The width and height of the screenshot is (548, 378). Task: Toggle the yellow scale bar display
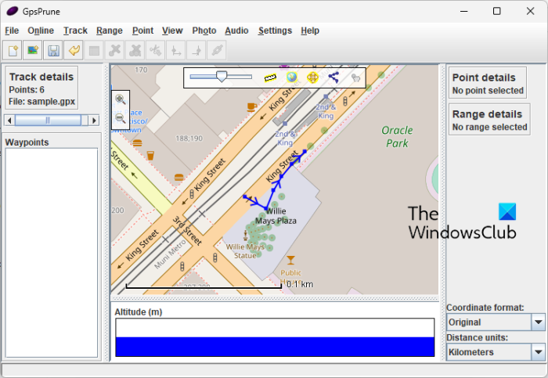click(271, 77)
